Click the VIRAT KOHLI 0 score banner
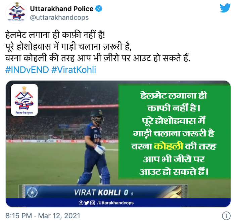Viewport: 235px width, 224px height. [x=103, y=192]
